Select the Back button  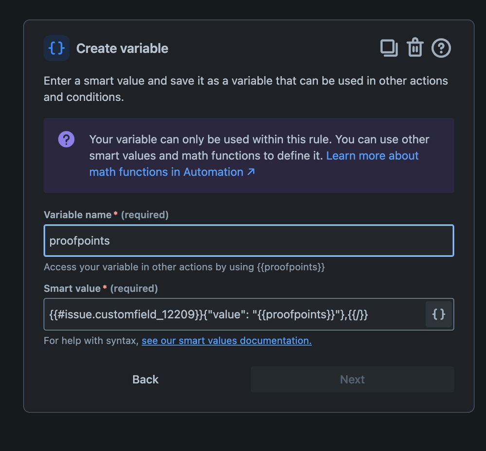[145, 379]
